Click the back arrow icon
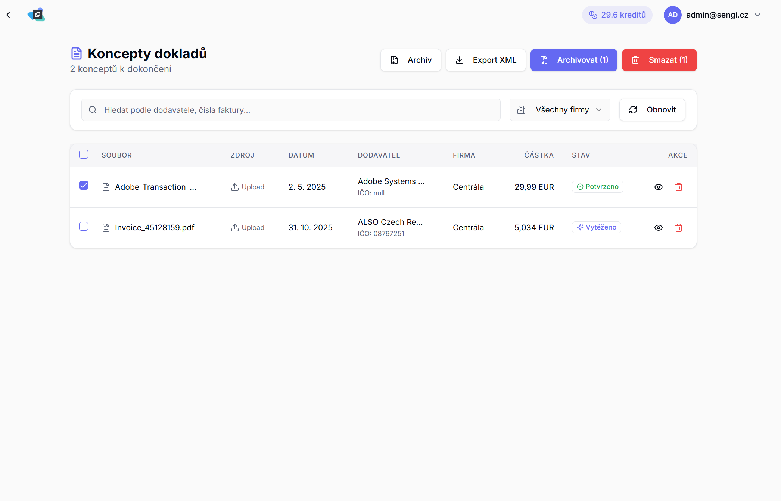The image size is (781, 501). coord(9,15)
